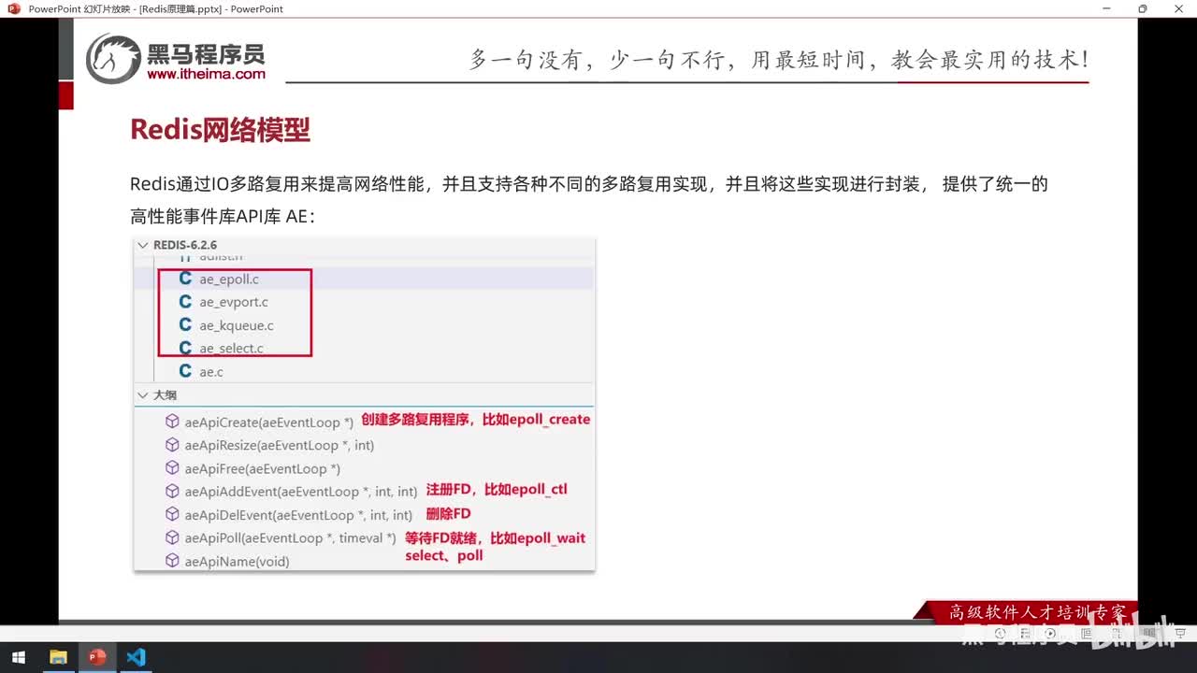Click the cube icon next to aeApiPoll

[172, 537]
